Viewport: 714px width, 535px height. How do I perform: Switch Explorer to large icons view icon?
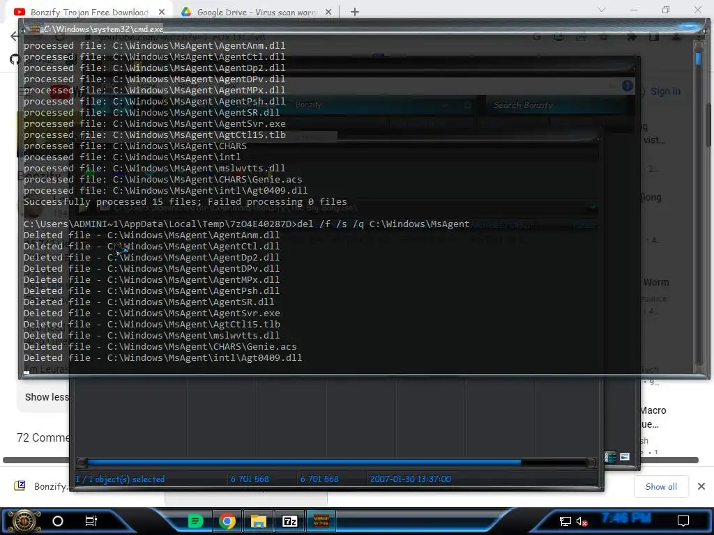point(625,456)
